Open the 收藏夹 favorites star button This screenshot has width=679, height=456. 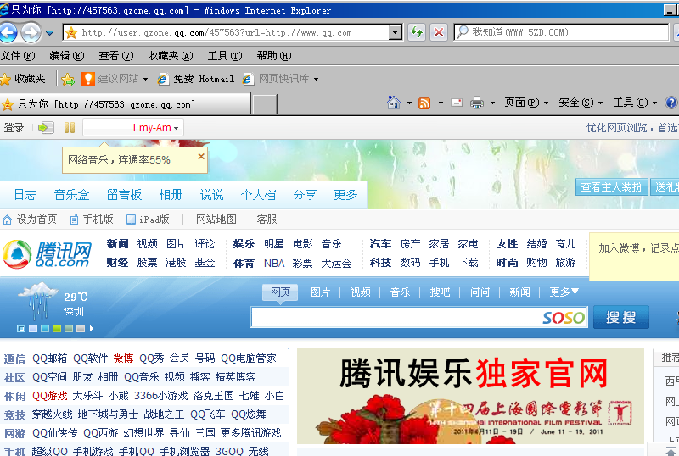[x=23, y=79]
